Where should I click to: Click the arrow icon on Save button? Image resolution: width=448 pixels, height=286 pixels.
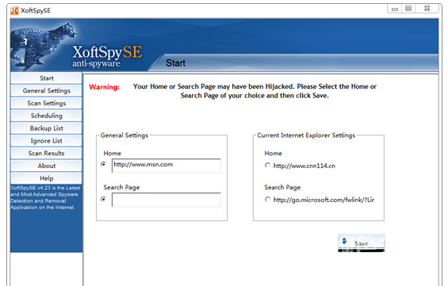coord(345,241)
